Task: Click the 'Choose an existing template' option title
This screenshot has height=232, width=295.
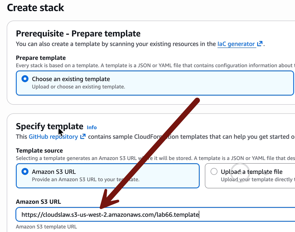Action: coord(71,79)
